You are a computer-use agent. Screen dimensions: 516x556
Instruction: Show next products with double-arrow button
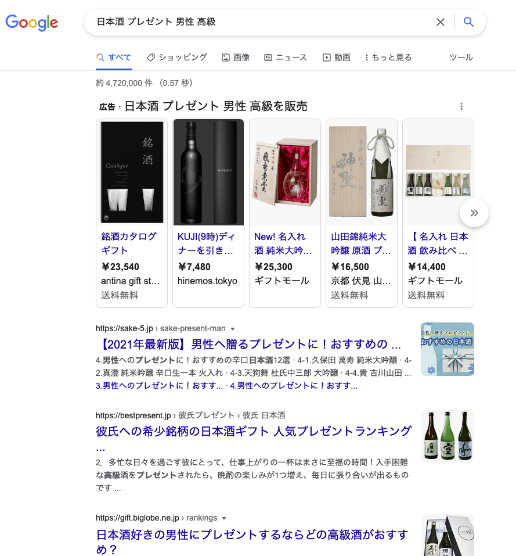[x=474, y=213]
